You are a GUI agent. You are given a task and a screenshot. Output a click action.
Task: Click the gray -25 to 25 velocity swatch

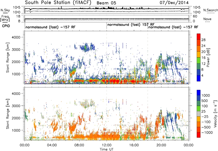[x=199, y=114]
